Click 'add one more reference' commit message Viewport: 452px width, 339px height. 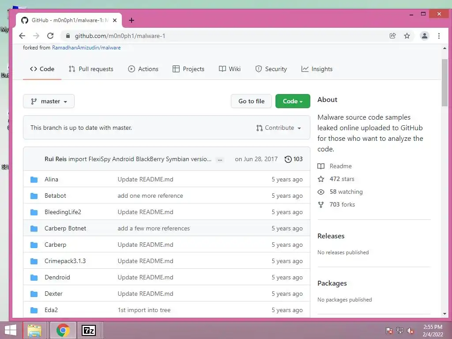[150, 196]
